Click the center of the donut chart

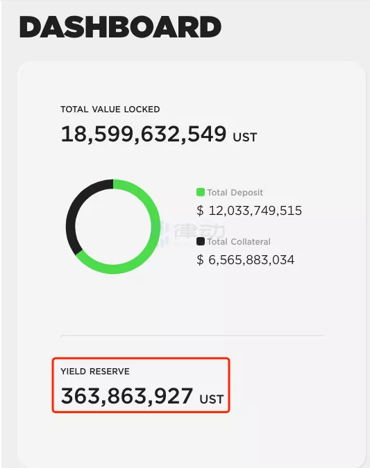point(113,227)
